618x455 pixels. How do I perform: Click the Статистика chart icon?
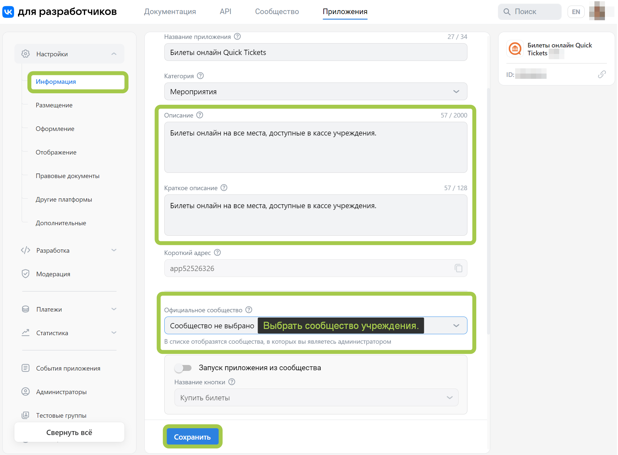[x=26, y=333]
